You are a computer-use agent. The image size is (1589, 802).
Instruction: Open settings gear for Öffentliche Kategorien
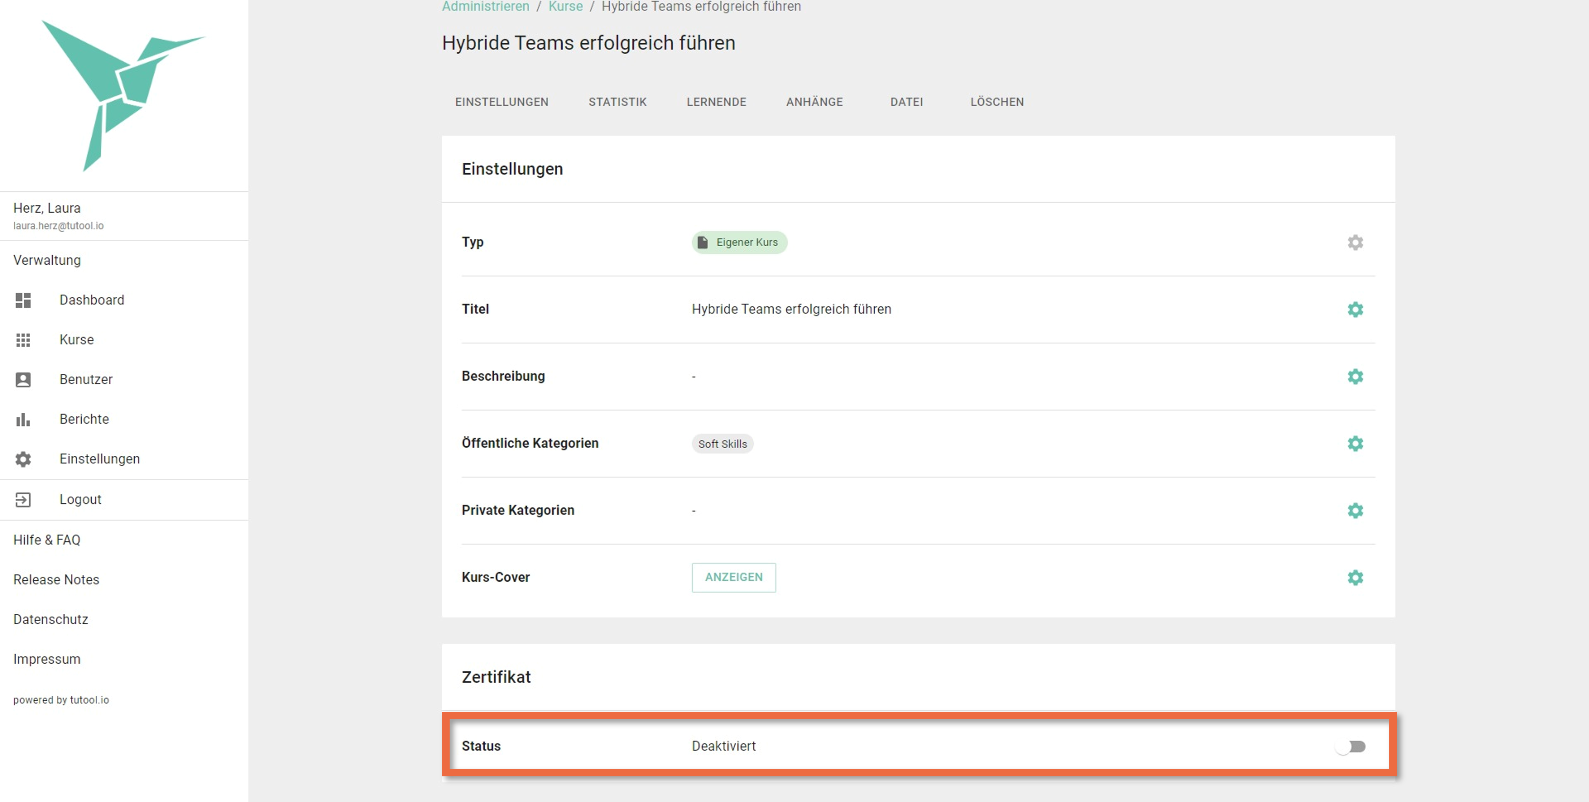pyautogui.click(x=1355, y=443)
